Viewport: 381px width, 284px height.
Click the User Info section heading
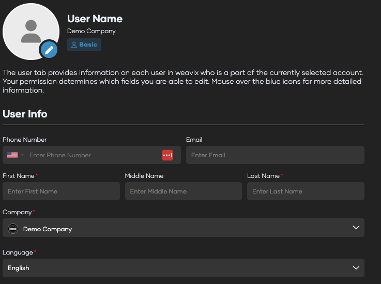25,114
